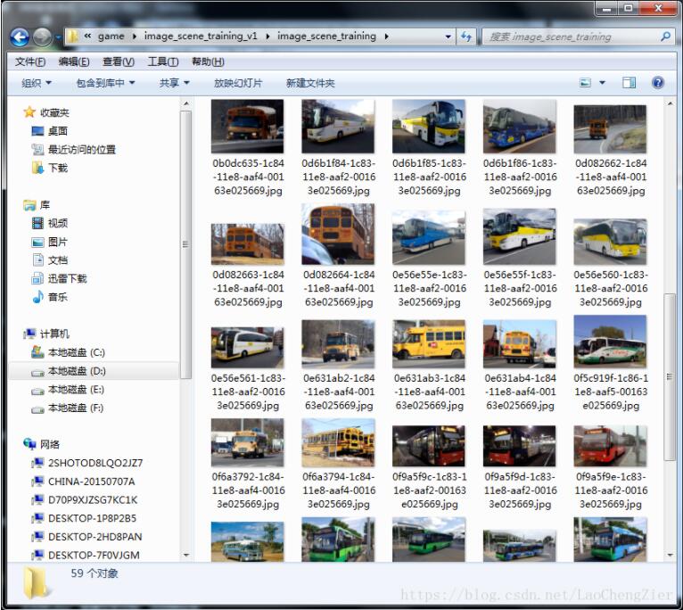
Task: Open the 编辑(E) menu
Action: point(74,62)
